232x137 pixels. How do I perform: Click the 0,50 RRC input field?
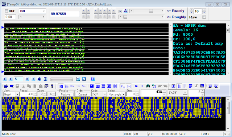(10, 17)
